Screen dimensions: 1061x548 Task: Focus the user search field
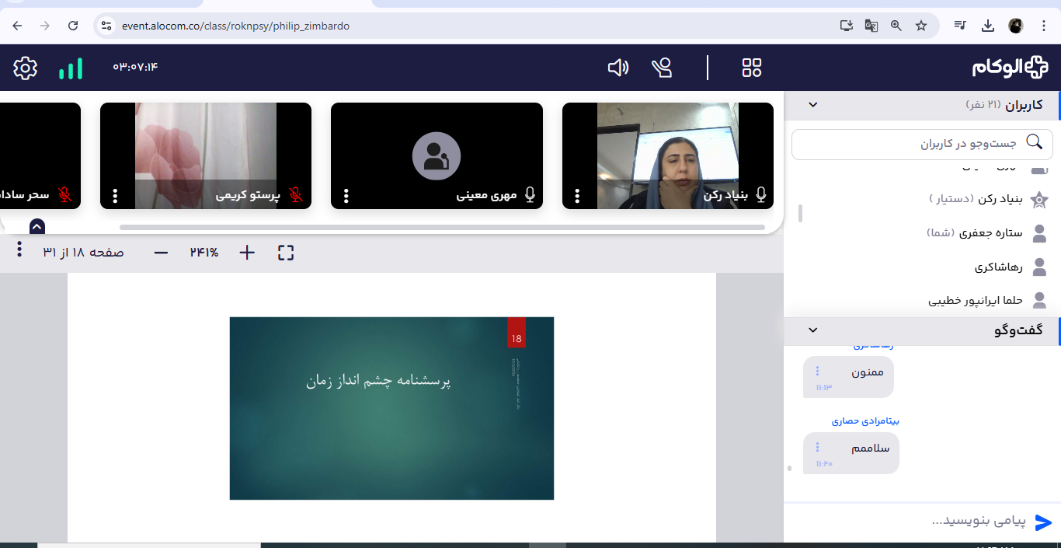click(922, 144)
